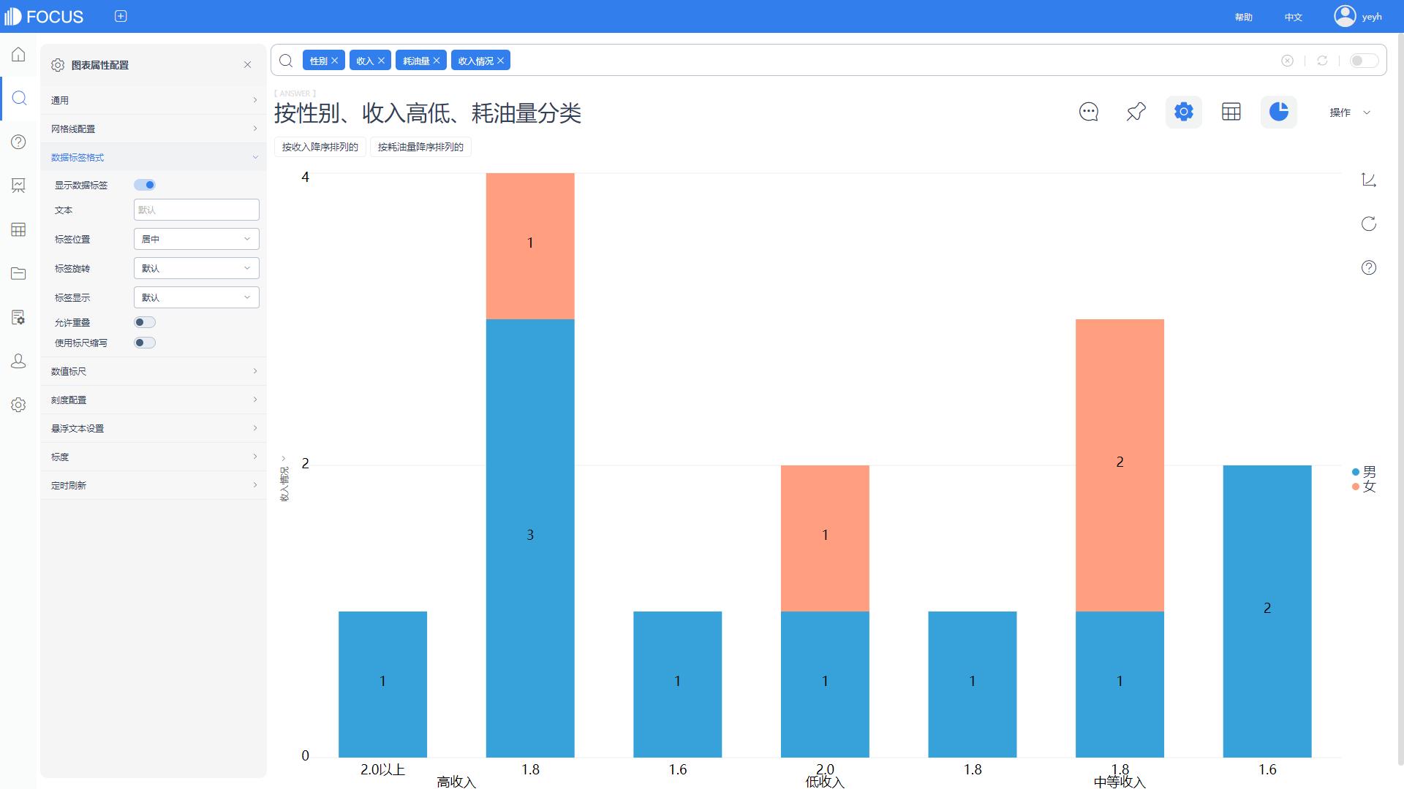Viewport: 1404px width, 789px height.
Task: Enable the 使用标尺缩写 toggle
Action: coord(145,343)
